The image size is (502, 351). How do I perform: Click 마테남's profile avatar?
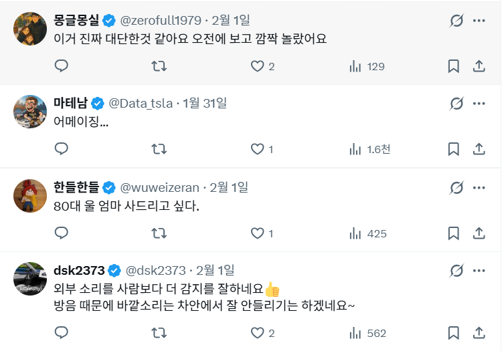29,112
